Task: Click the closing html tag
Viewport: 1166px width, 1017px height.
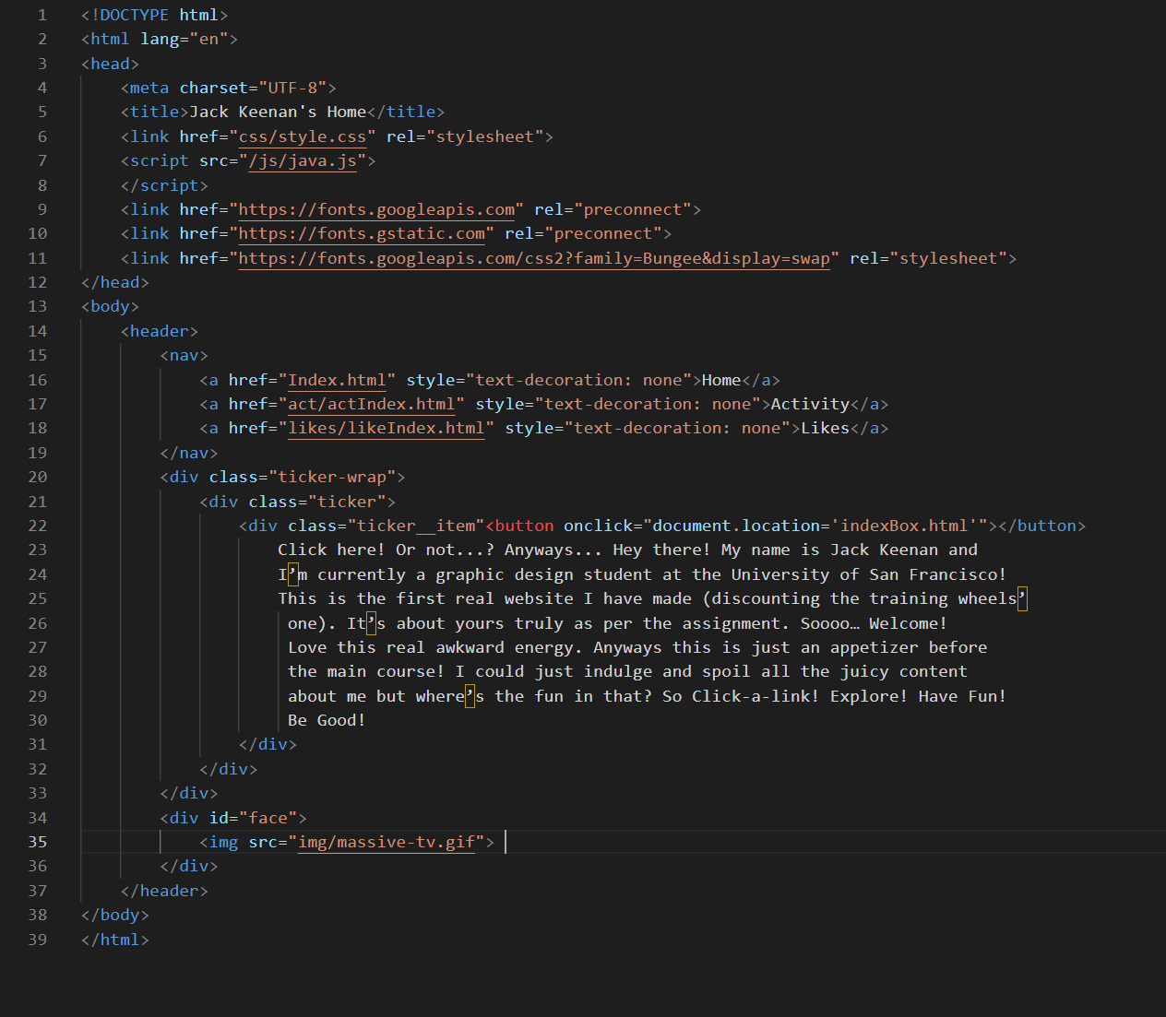Action: (115, 940)
